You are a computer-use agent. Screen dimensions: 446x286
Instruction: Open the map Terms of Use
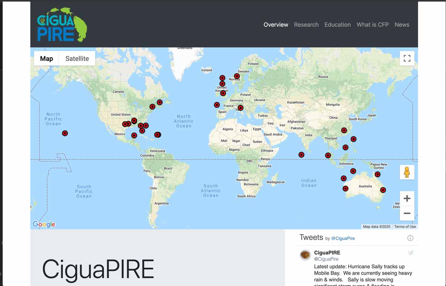point(405,227)
